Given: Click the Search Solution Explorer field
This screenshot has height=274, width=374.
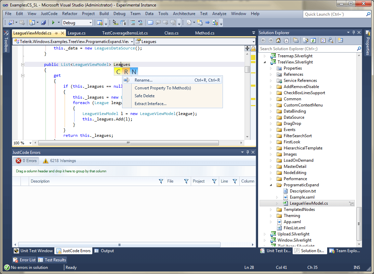Looking at the screenshot, I should (x=308, y=49).
